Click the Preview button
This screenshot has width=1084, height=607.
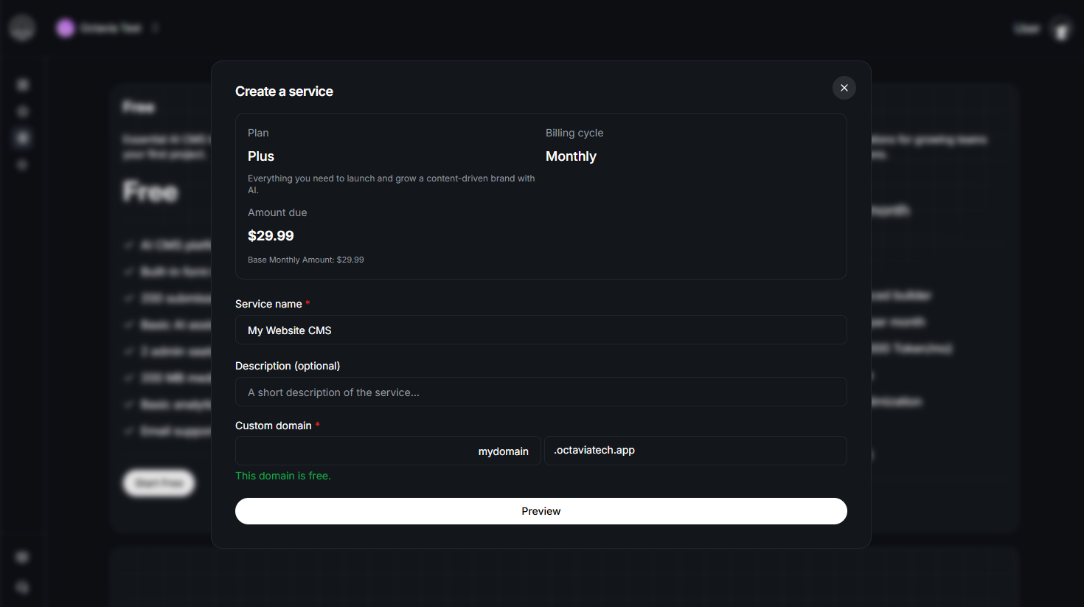541,510
